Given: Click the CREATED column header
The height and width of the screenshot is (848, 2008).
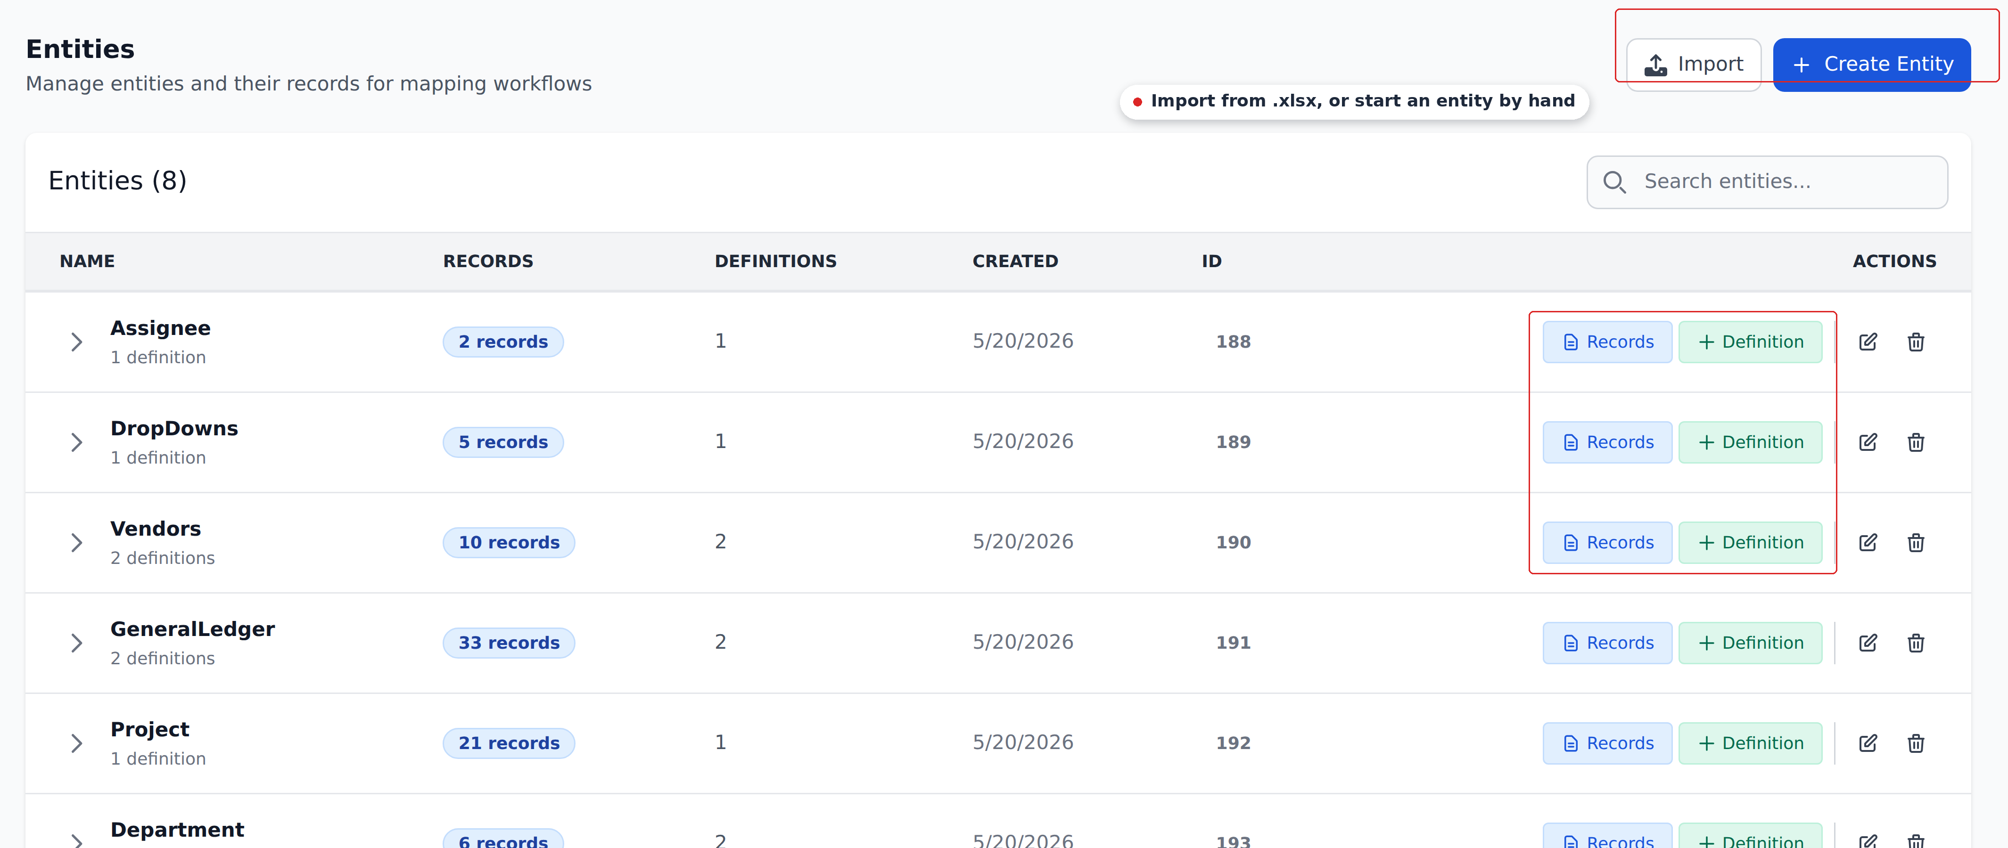Looking at the screenshot, I should pos(1015,261).
